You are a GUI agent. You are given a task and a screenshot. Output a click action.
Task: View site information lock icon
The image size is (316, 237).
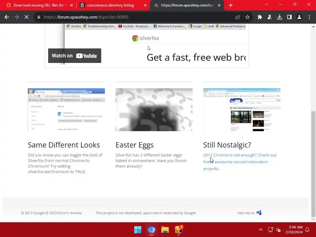(x=39, y=17)
